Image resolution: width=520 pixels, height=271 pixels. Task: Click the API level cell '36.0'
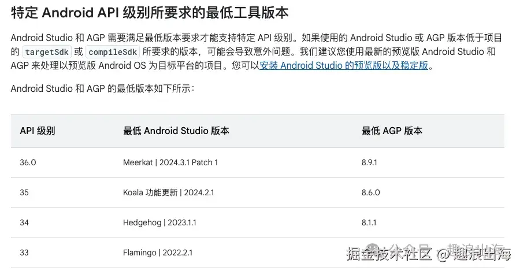pos(28,162)
